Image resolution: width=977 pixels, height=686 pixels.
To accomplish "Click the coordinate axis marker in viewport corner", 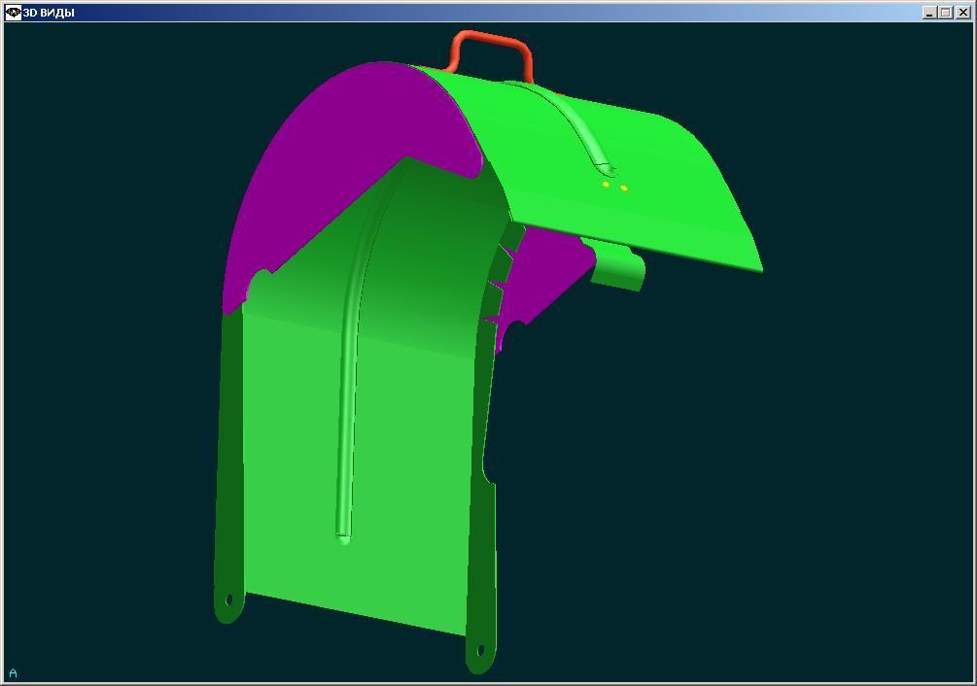I will 13,673.
